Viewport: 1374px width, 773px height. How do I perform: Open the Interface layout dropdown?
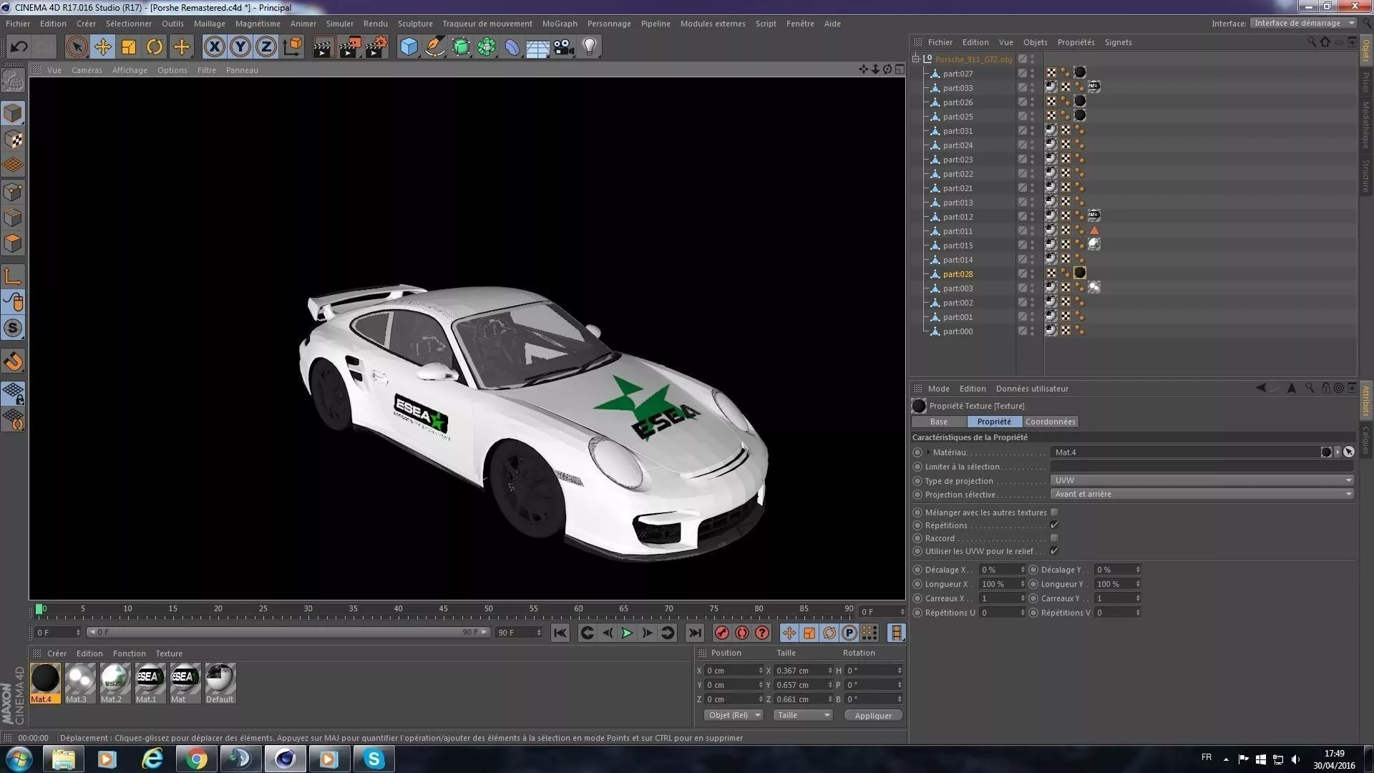pos(1303,23)
